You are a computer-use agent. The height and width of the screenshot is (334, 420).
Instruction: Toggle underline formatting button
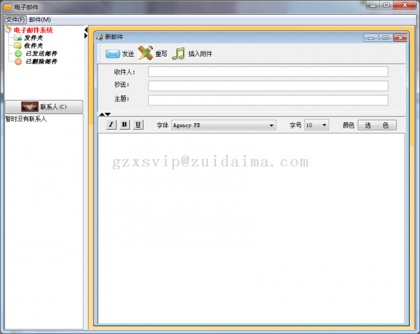[138, 124]
